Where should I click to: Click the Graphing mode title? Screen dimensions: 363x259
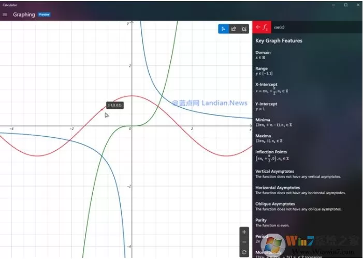click(24, 15)
